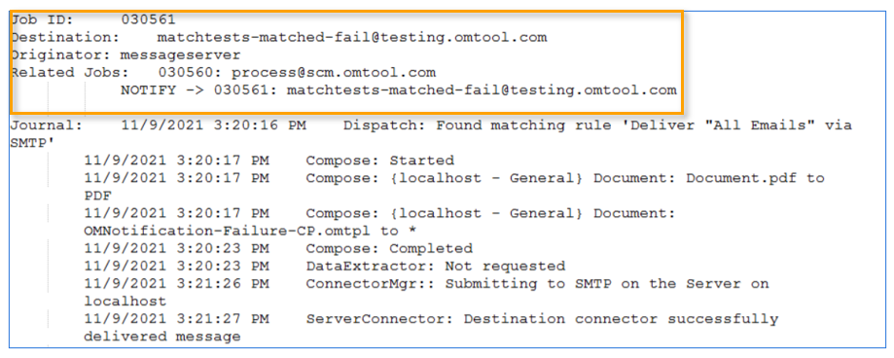
Task: Click the word localhost under ConnectorMgr
Action: [125, 301]
